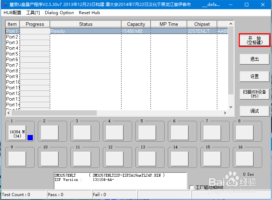
Task: Click 扫描USB设备 (F5) button
Action: pyautogui.click(x=254, y=94)
